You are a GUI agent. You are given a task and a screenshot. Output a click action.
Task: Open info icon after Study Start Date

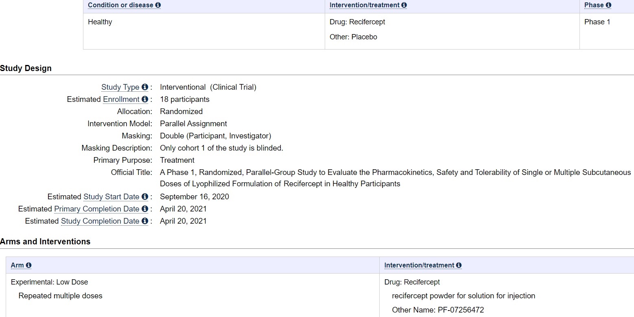(x=145, y=197)
